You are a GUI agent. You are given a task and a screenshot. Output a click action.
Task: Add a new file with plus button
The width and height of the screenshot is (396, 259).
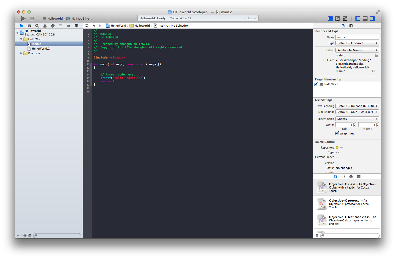tap(18, 236)
